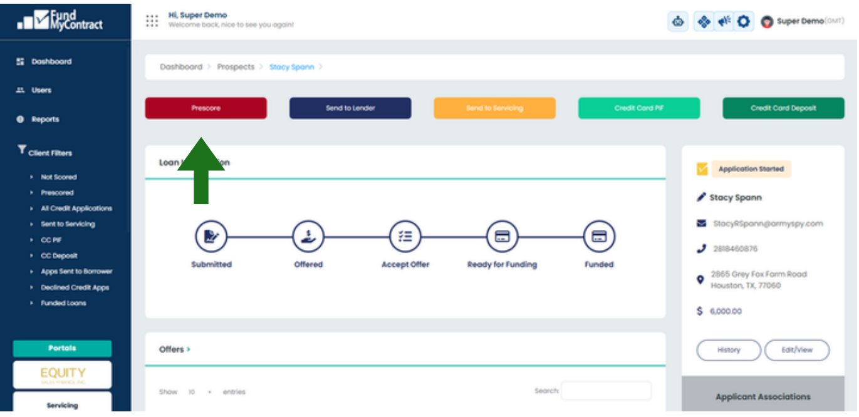The image size is (859, 417).
Task: Expand the CC PIF filter
Action: (x=51, y=240)
